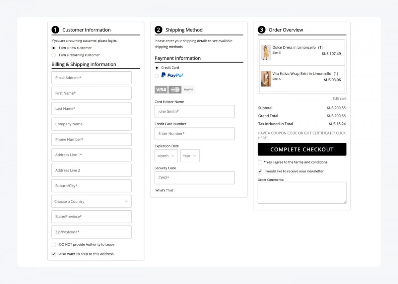Focus the Address Line 2 field
Image resolution: width=398 pixels, height=284 pixels.
(x=92, y=170)
